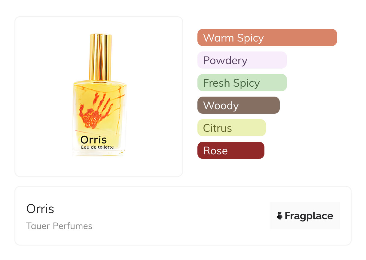Pick the brown Woody accord bar
The height and width of the screenshot is (260, 366).
238,105
